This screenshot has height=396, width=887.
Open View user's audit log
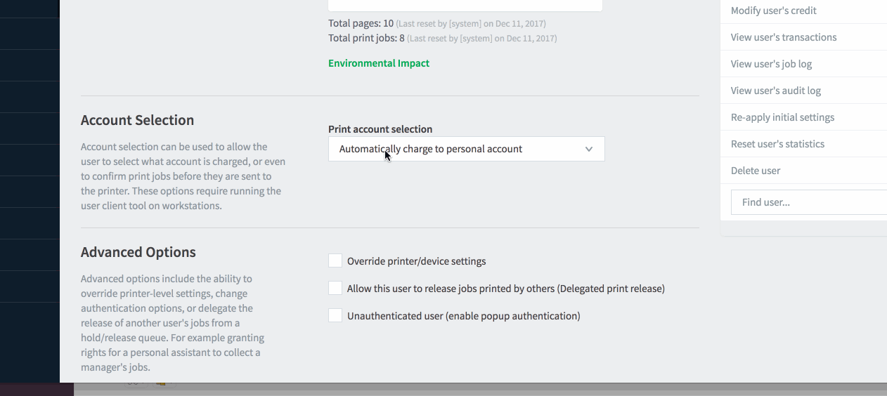point(776,91)
